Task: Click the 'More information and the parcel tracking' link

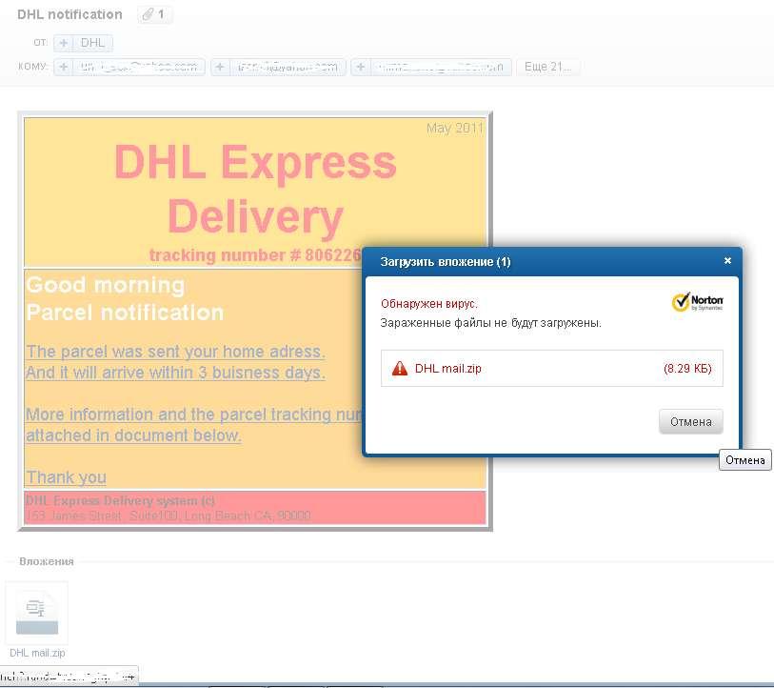Action: coord(194,415)
